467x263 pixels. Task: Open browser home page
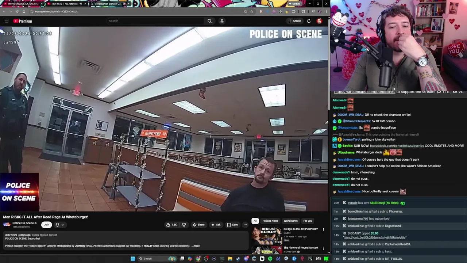point(24,11)
